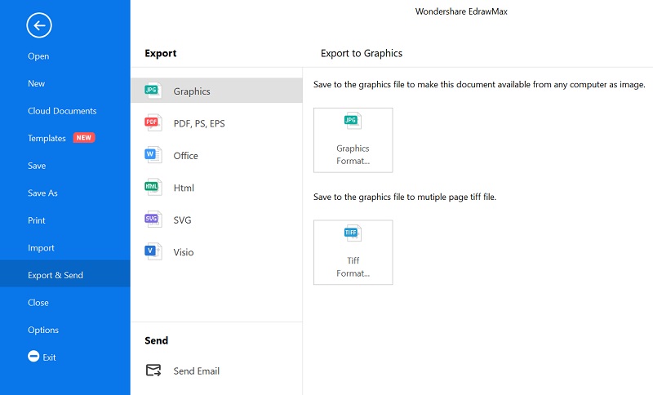Click the Send Email envelope icon
Image resolution: width=653 pixels, height=395 pixels.
[153, 370]
